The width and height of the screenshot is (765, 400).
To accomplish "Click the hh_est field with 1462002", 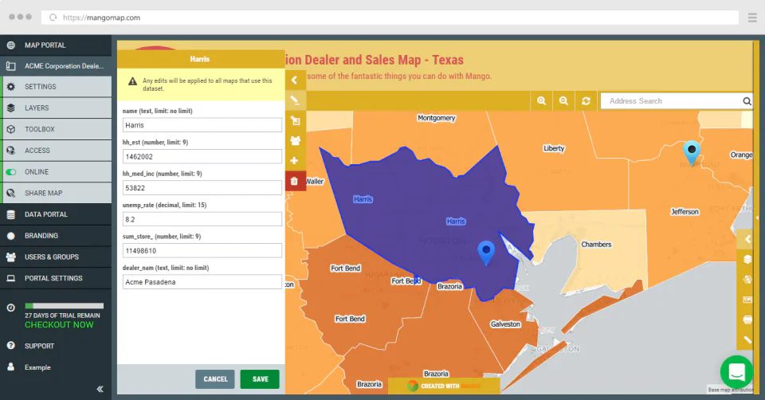I will (x=202, y=157).
